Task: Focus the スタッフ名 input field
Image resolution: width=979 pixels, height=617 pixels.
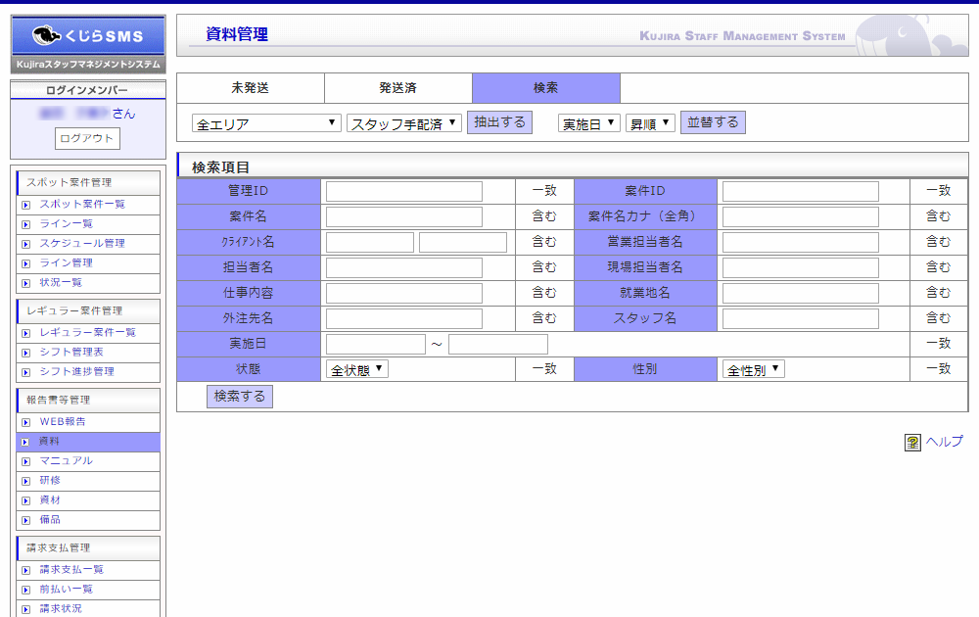Action: (x=801, y=318)
